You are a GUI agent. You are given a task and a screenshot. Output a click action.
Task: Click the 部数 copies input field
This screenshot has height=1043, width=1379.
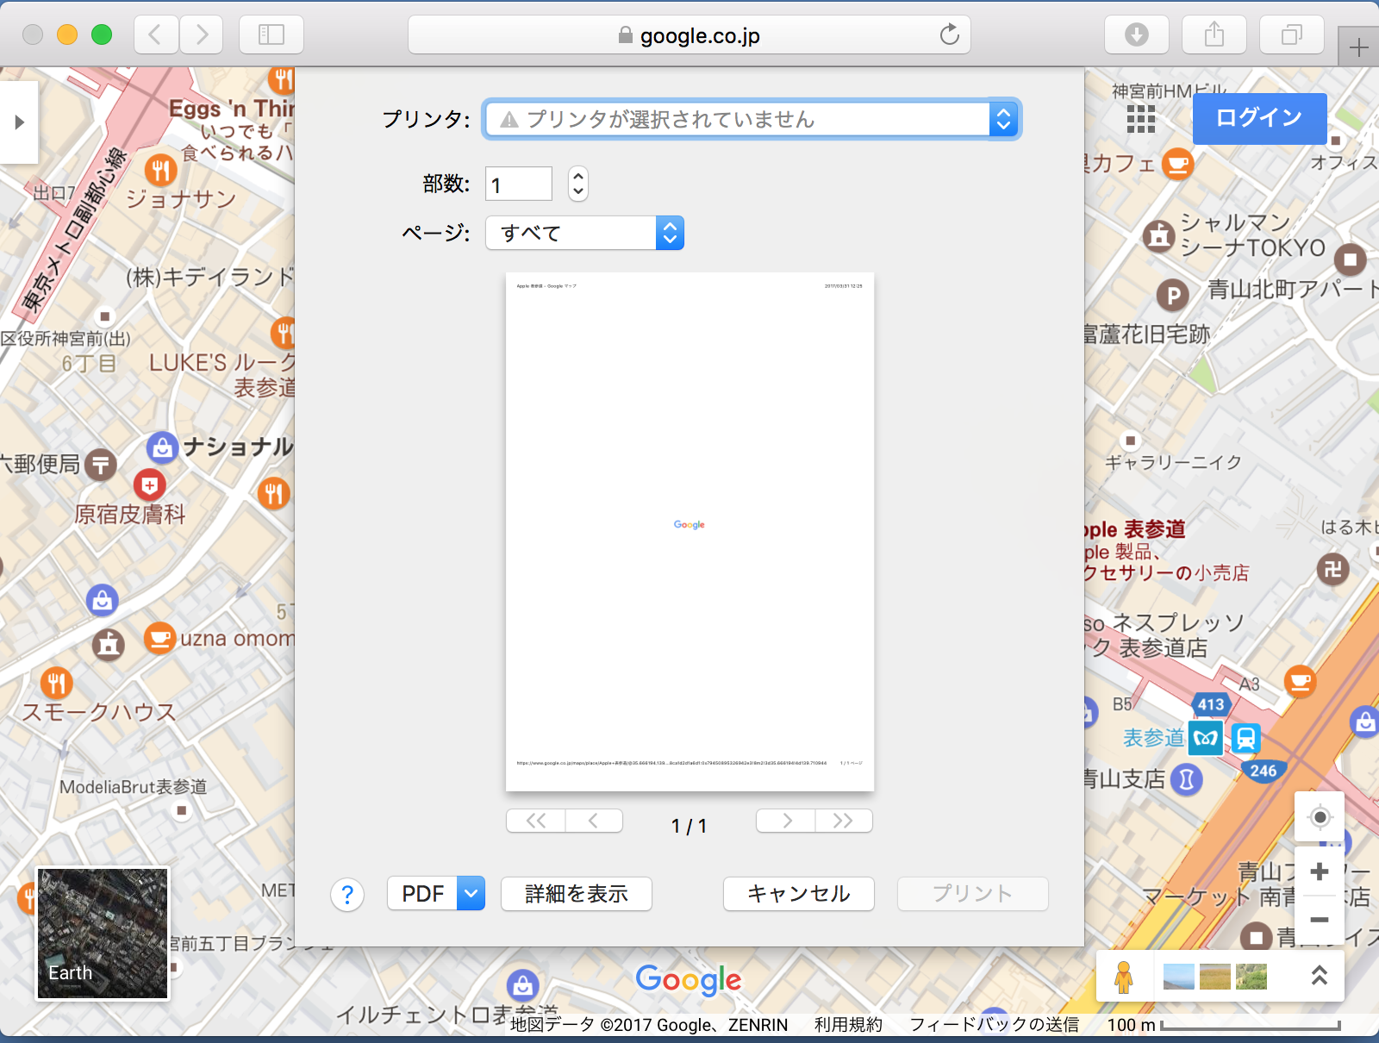[x=518, y=184]
